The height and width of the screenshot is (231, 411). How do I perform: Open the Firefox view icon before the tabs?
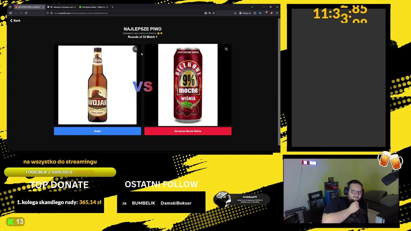point(10,7)
